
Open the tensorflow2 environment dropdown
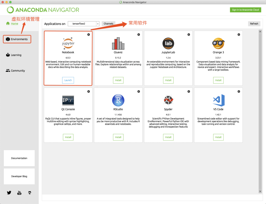(x=83, y=24)
